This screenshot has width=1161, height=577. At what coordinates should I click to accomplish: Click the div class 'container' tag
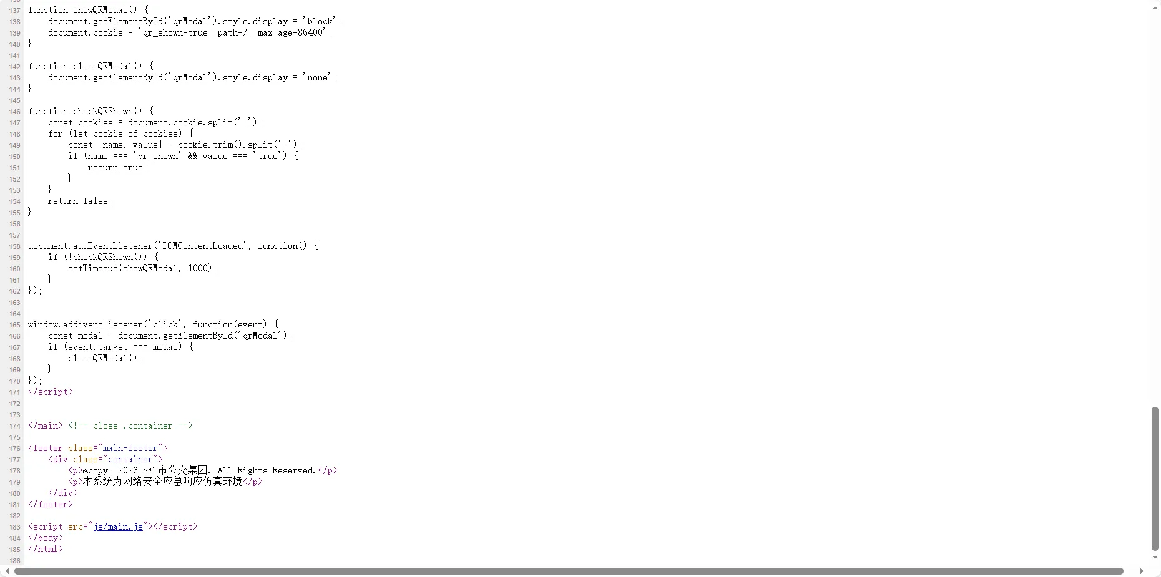point(105,459)
